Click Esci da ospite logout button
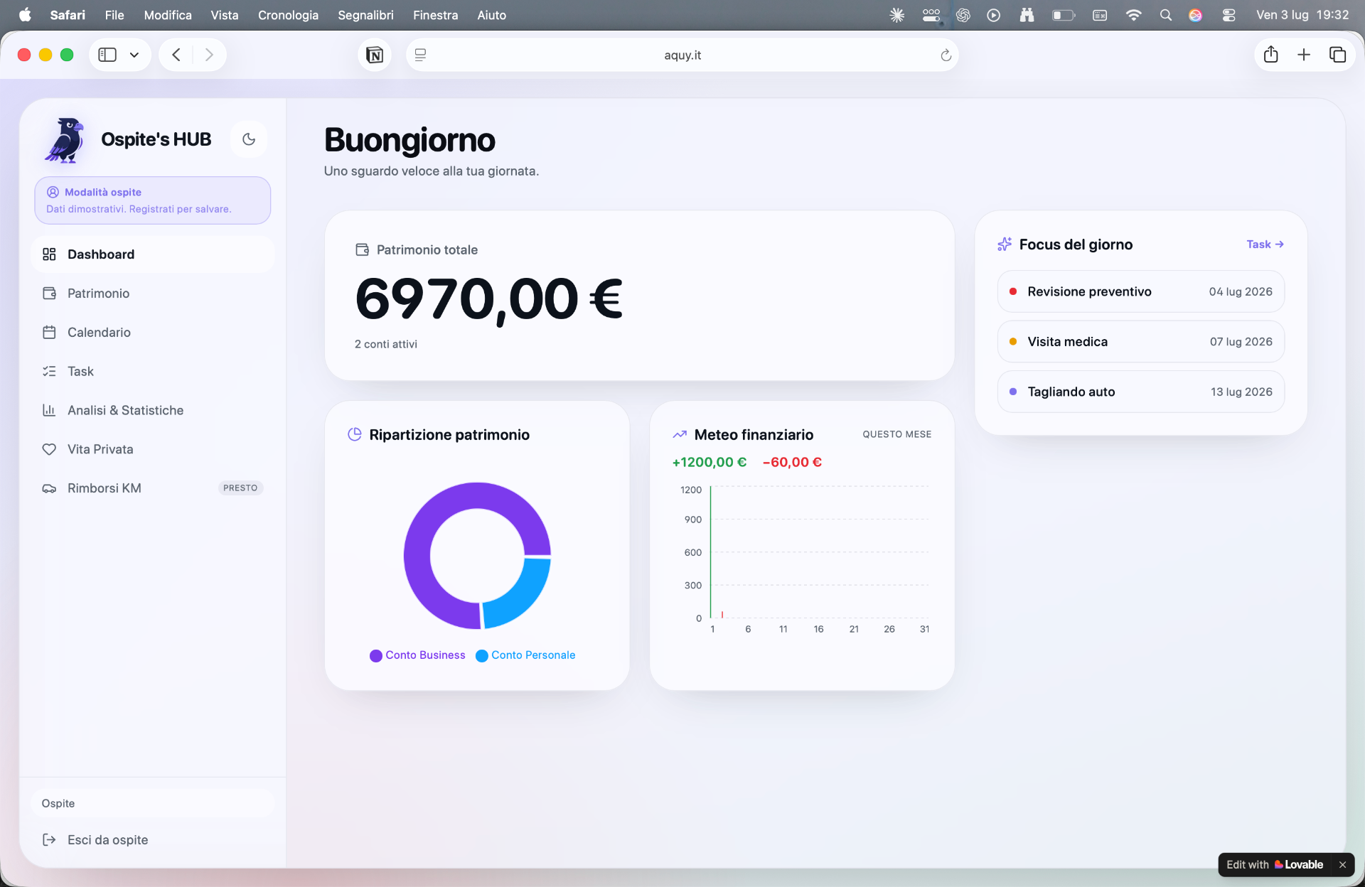The height and width of the screenshot is (887, 1365). [x=153, y=840]
